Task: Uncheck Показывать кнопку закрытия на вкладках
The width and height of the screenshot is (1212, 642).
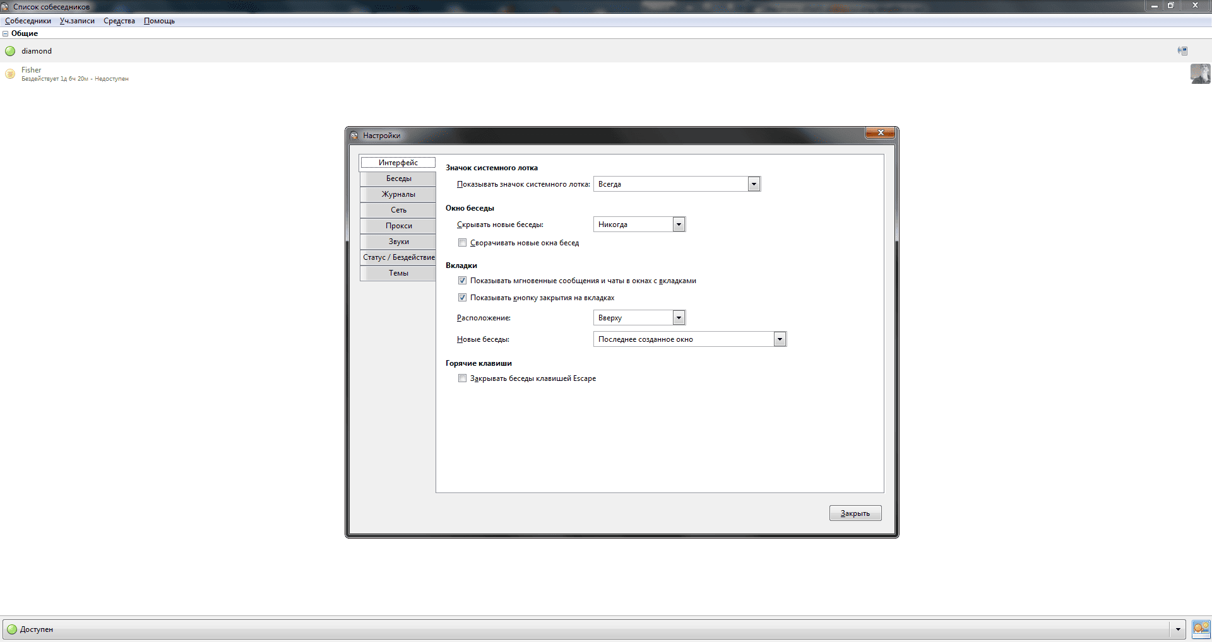Action: [463, 298]
